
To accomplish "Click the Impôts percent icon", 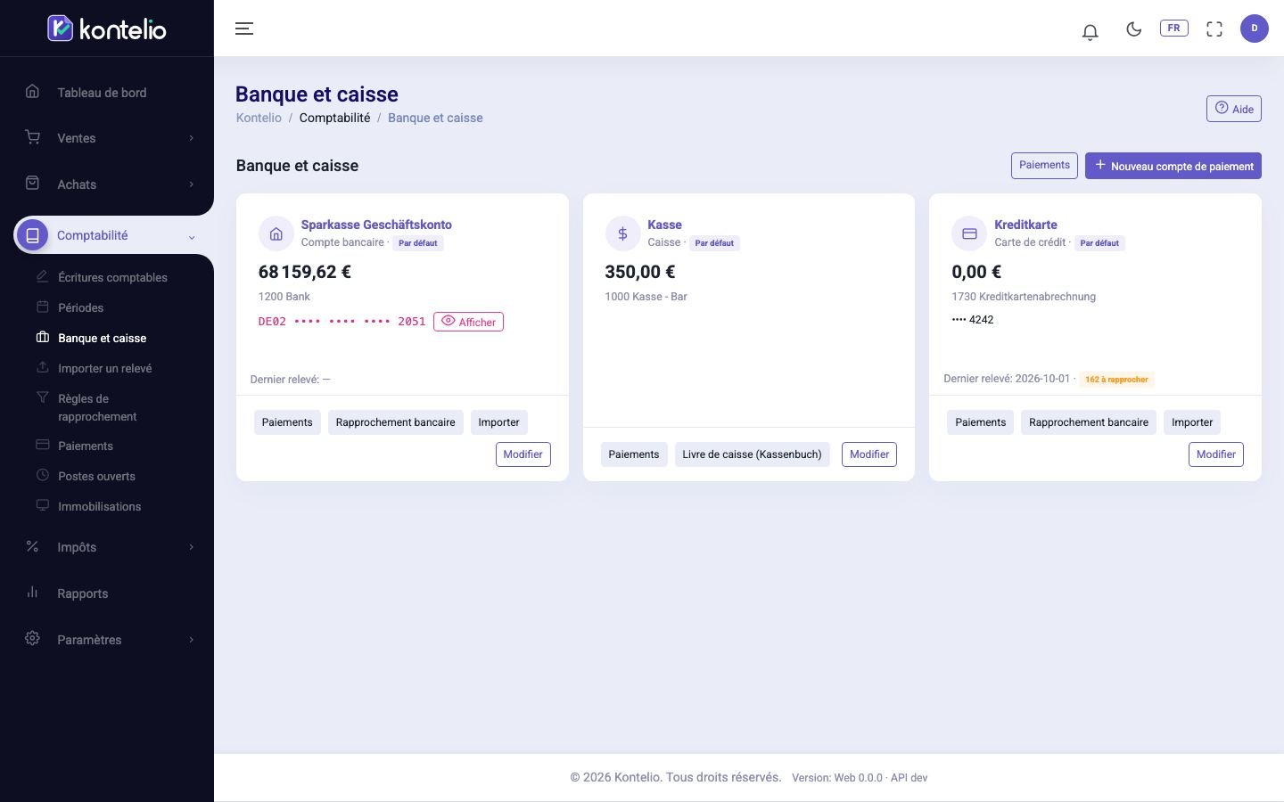I will pyautogui.click(x=32, y=546).
